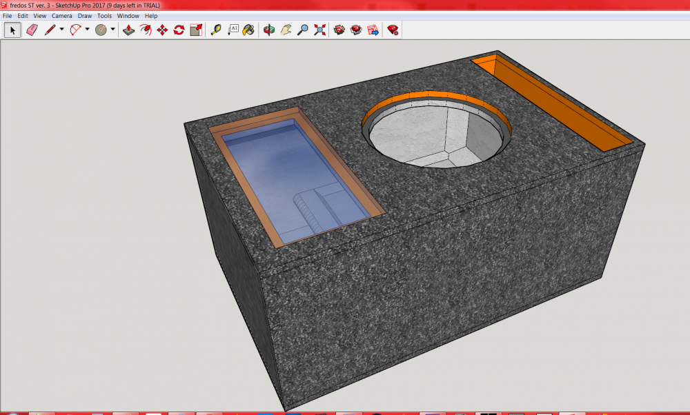Open the Camera menu

(x=61, y=16)
